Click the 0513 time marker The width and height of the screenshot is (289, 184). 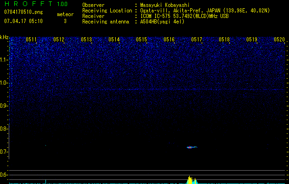pyautogui.click(x=86, y=40)
